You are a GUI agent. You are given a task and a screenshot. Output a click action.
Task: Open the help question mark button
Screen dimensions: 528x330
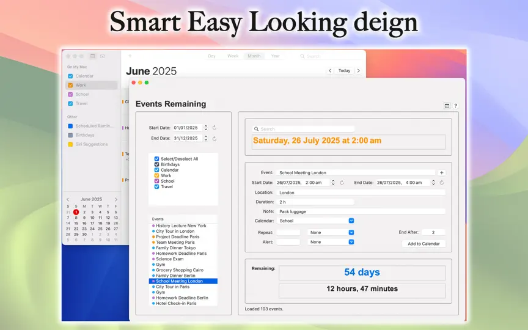tap(455, 106)
